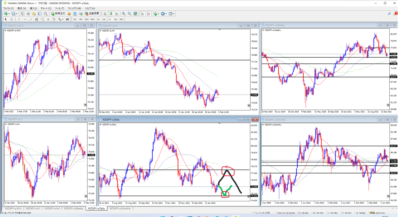Viewport: 401px width, 217px height.
Task: Select the Vertical Line drawing tool
Action: tap(19, 19)
